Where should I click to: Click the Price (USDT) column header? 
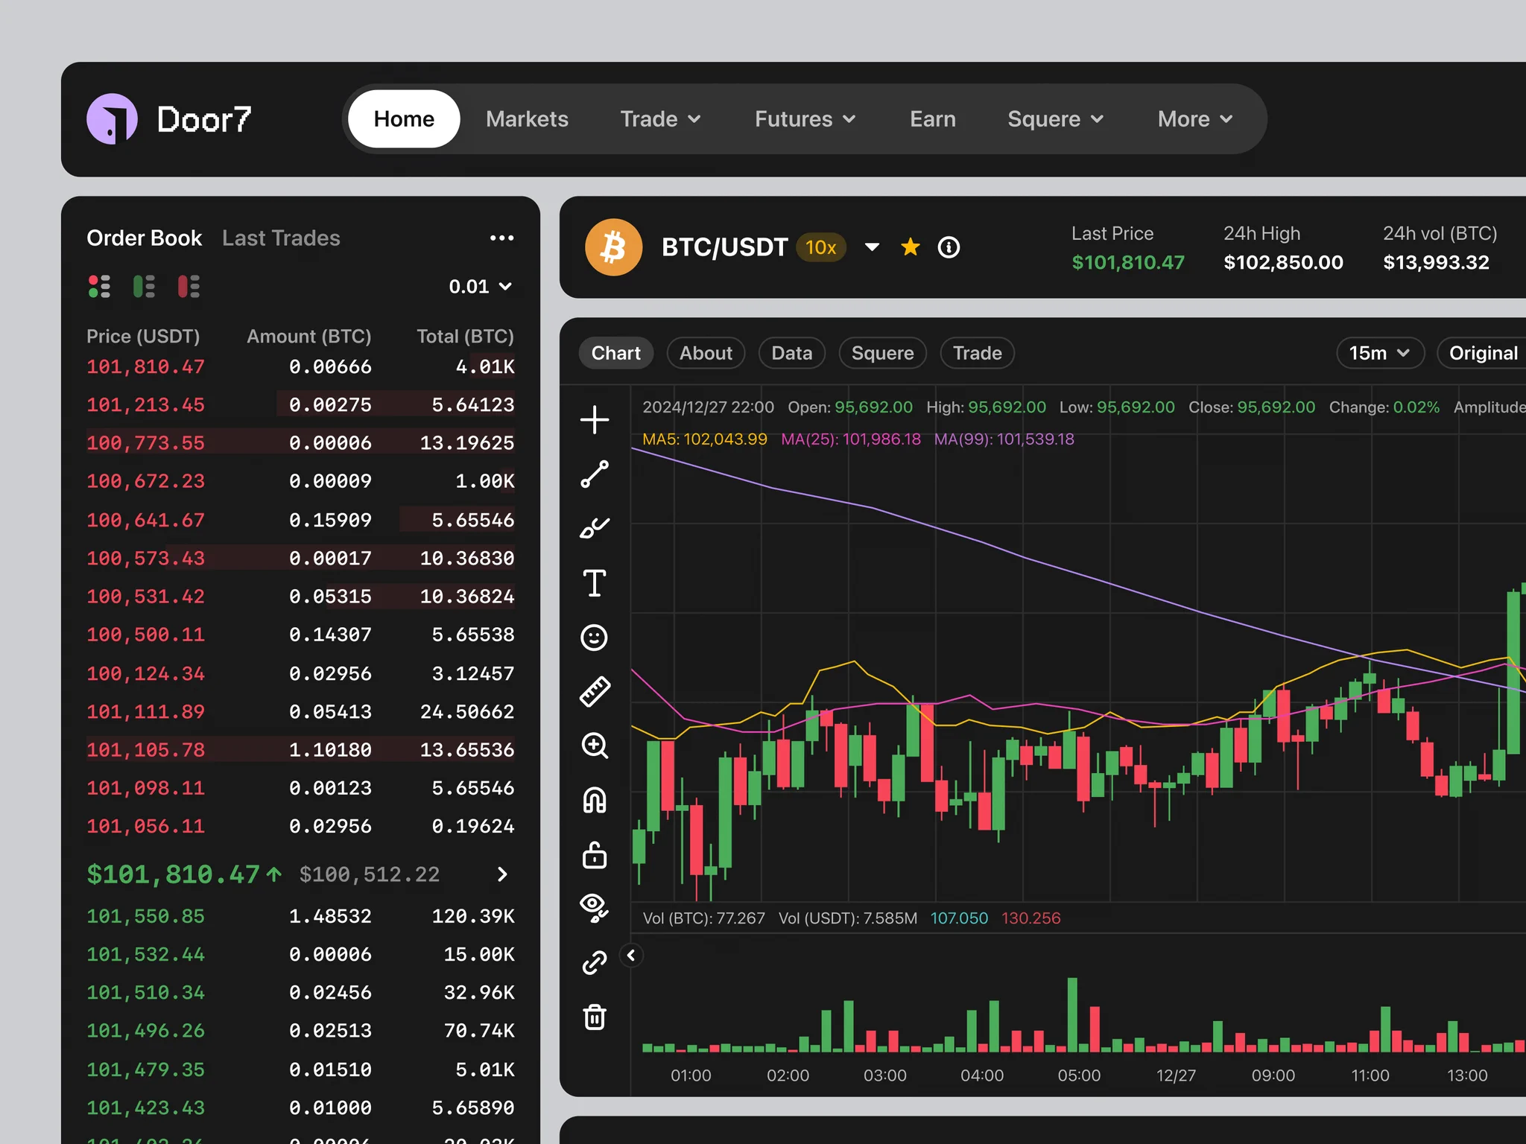(x=143, y=337)
